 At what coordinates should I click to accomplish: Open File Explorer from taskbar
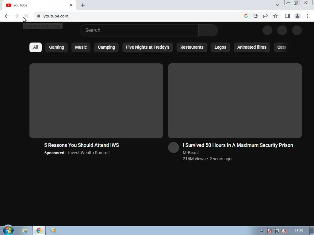point(25,231)
